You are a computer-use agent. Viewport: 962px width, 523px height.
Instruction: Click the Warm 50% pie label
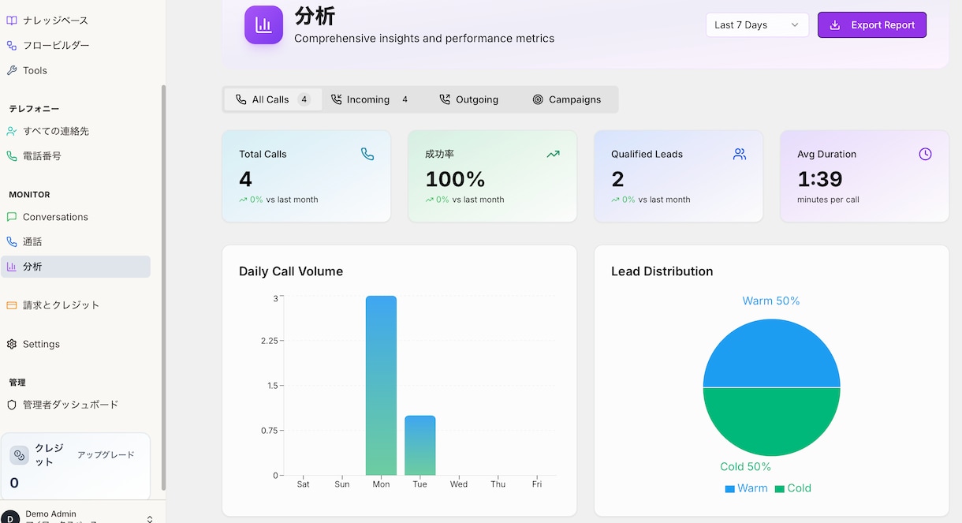pyautogui.click(x=771, y=301)
